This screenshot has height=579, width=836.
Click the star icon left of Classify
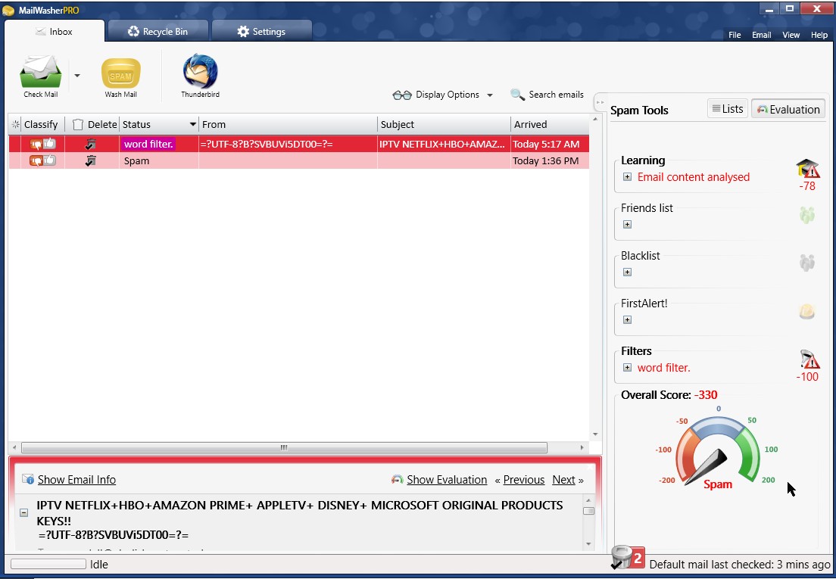pos(15,124)
